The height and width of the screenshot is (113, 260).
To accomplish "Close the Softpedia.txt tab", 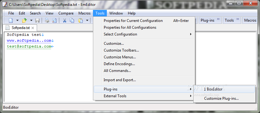I will [x=33, y=28].
